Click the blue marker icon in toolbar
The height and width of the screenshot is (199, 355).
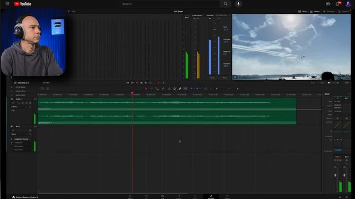point(197,88)
